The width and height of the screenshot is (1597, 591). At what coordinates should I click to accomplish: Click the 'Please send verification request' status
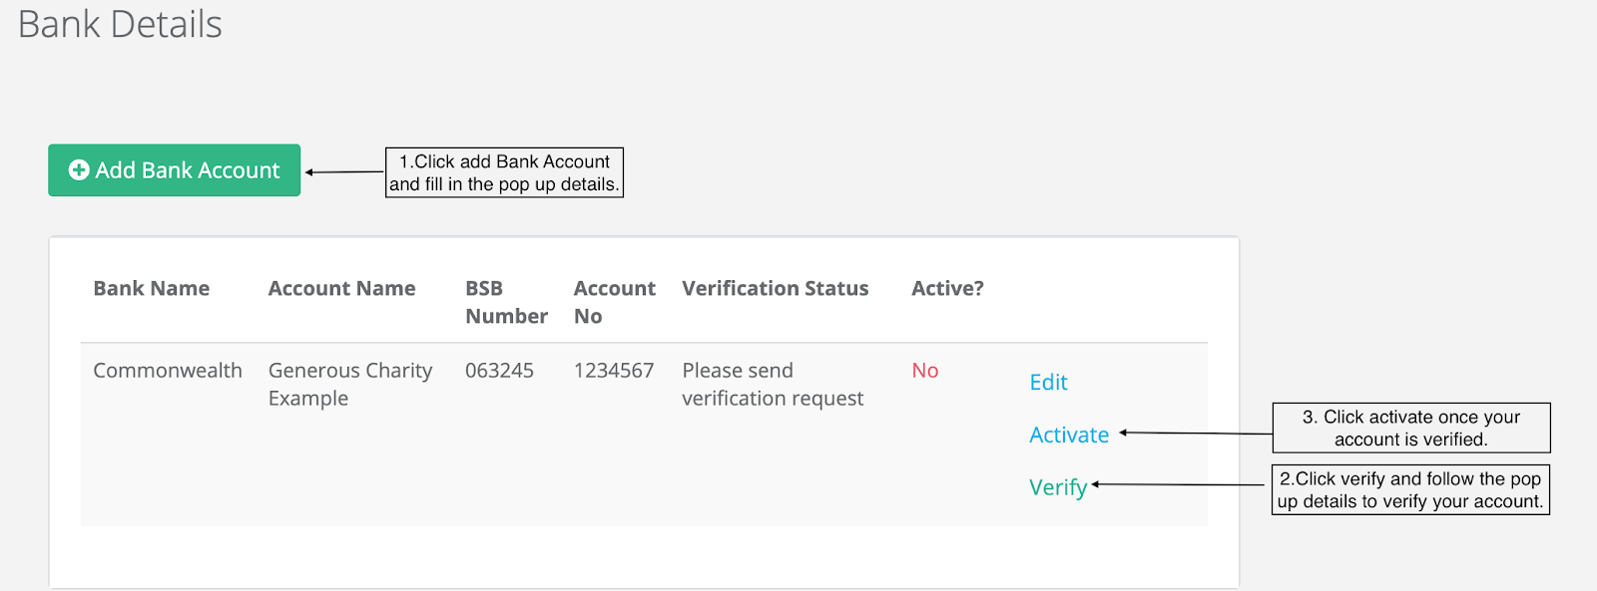773,385
